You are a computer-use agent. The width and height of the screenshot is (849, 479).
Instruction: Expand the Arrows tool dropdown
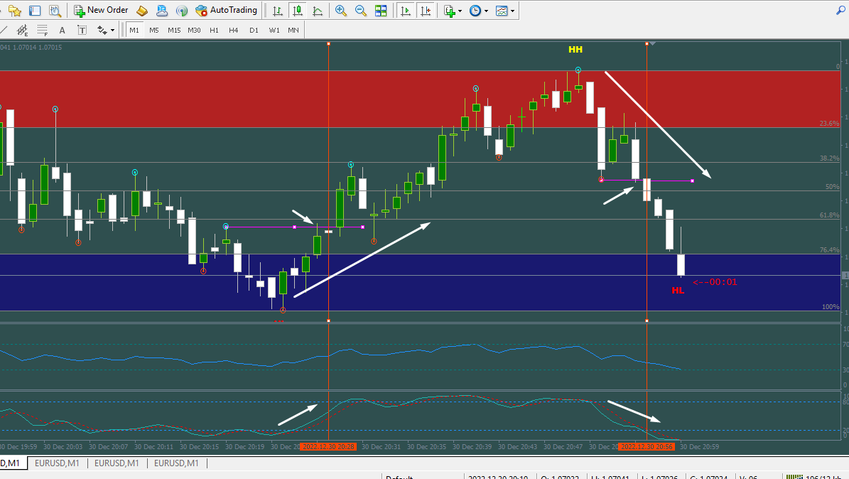(113, 31)
